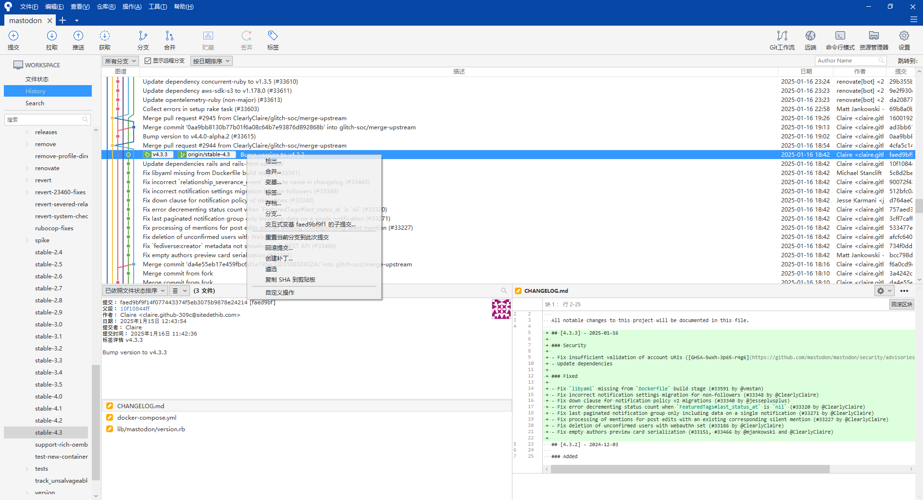Click the 提交 (commit) toolbar icon
Screen dimensions: 923x500
pyautogui.click(x=13, y=40)
